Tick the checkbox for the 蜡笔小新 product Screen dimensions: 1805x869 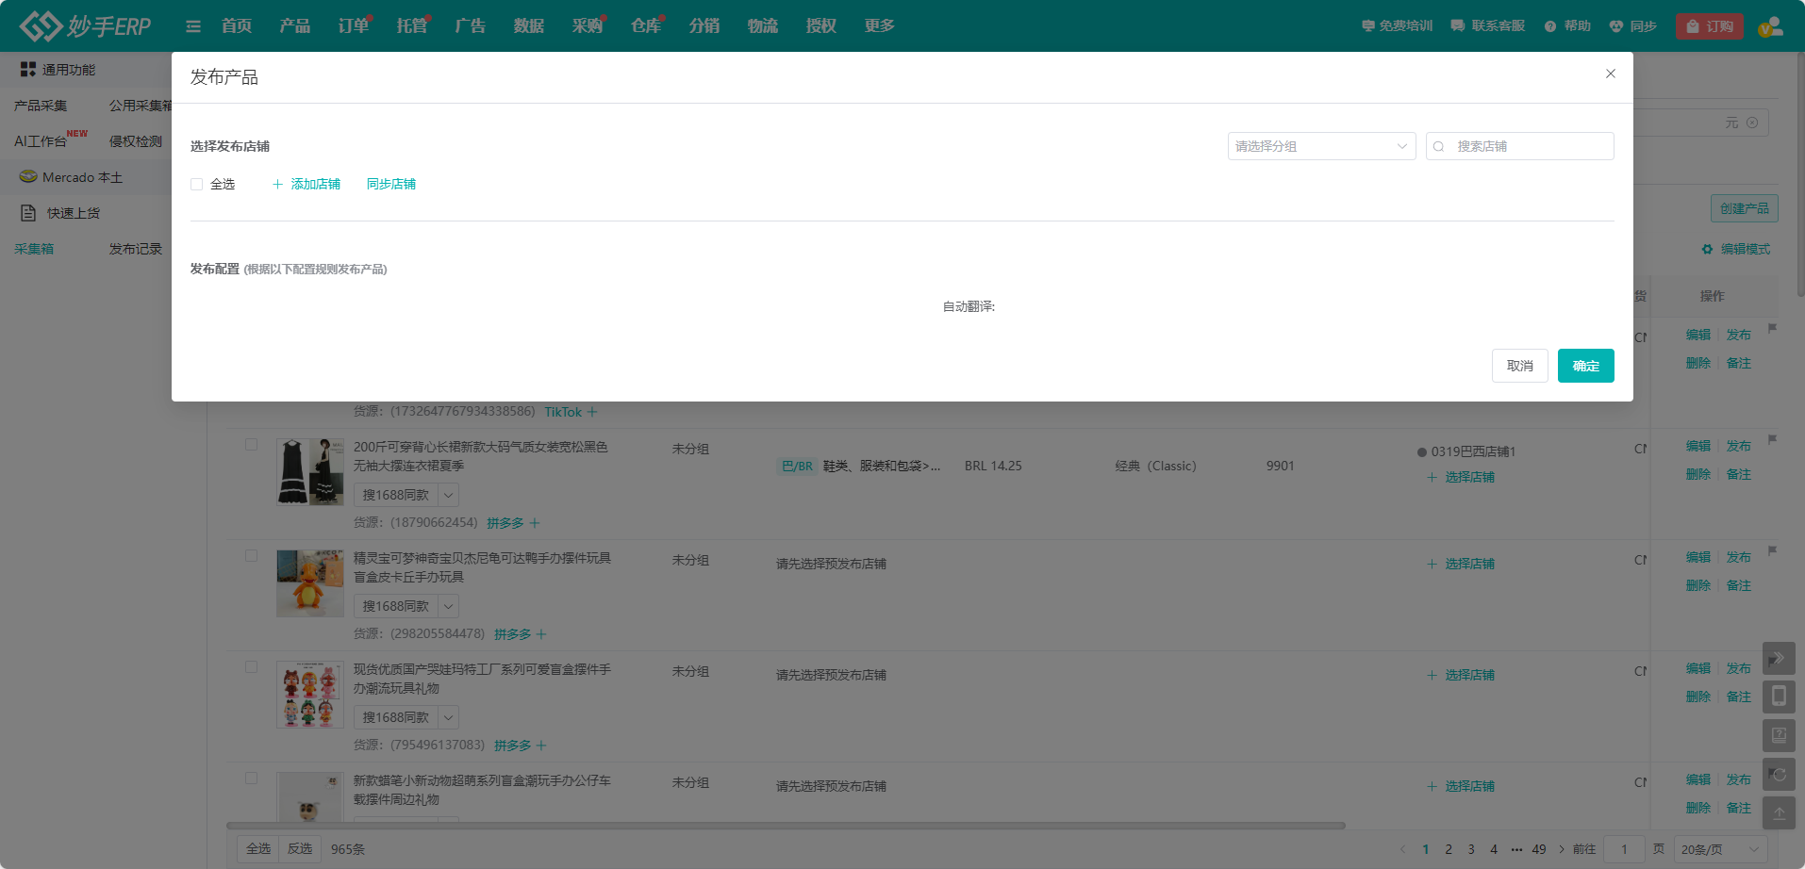pyautogui.click(x=251, y=779)
